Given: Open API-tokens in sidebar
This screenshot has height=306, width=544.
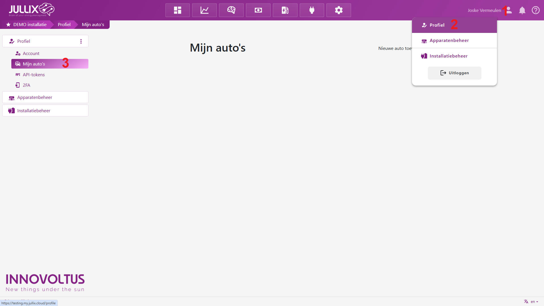Looking at the screenshot, I should coord(34,75).
